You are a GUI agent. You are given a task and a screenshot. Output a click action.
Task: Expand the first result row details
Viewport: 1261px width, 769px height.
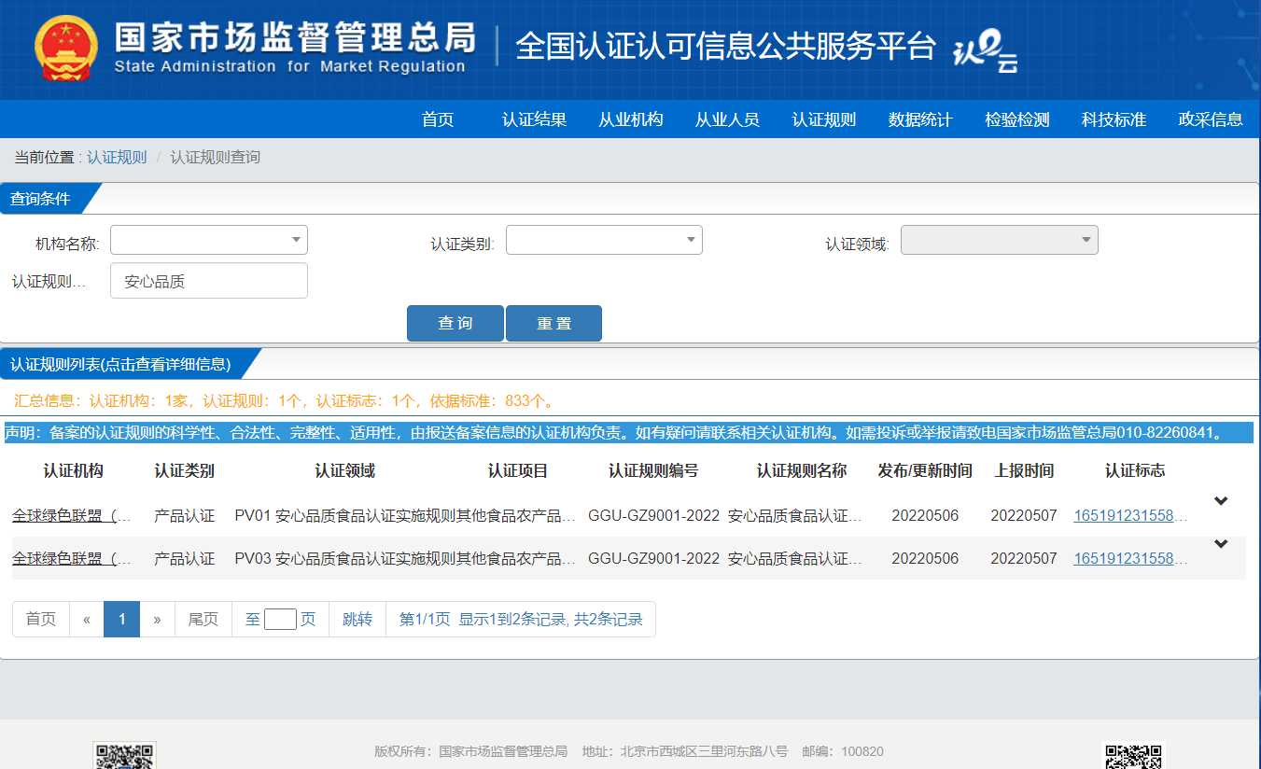click(x=1221, y=500)
